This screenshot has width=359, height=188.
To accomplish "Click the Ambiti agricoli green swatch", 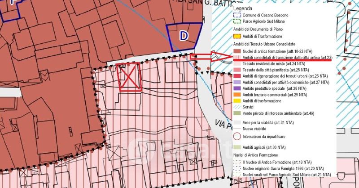I will (236, 147).
